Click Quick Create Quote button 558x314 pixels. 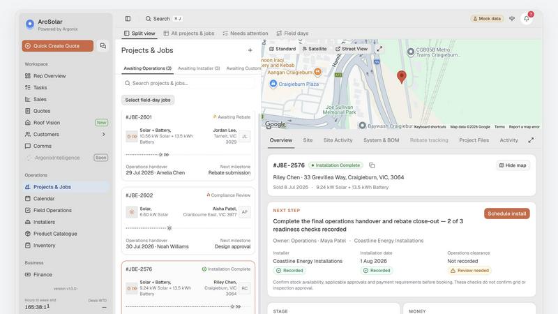tap(58, 46)
